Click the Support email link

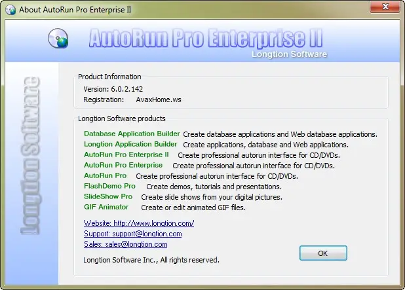point(133,234)
